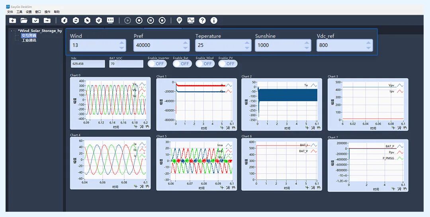Open the 工具 menu
The height and width of the screenshot is (217, 430).
[19, 12]
